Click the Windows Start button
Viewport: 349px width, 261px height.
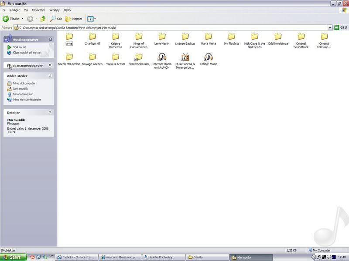click(x=13, y=257)
